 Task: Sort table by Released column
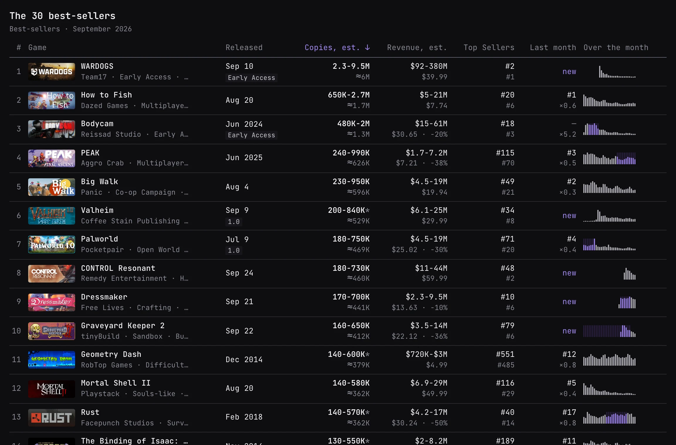pos(244,47)
